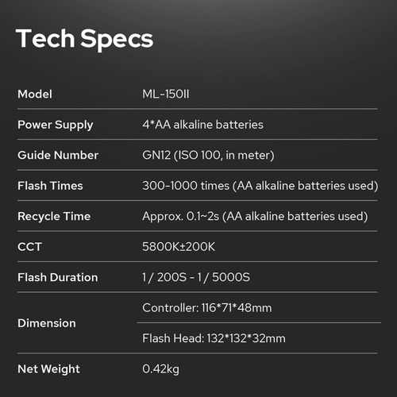Select the Recycle Time label
The height and width of the screenshot is (397, 397).
[x=54, y=217]
